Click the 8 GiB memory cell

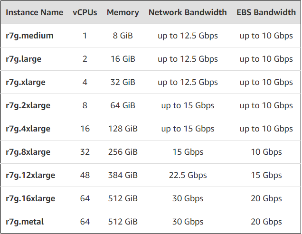(123, 36)
